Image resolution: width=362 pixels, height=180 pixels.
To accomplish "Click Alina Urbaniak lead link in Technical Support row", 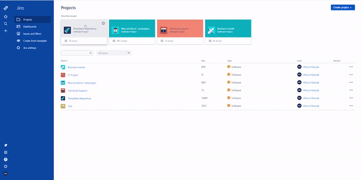I will (x=311, y=90).
